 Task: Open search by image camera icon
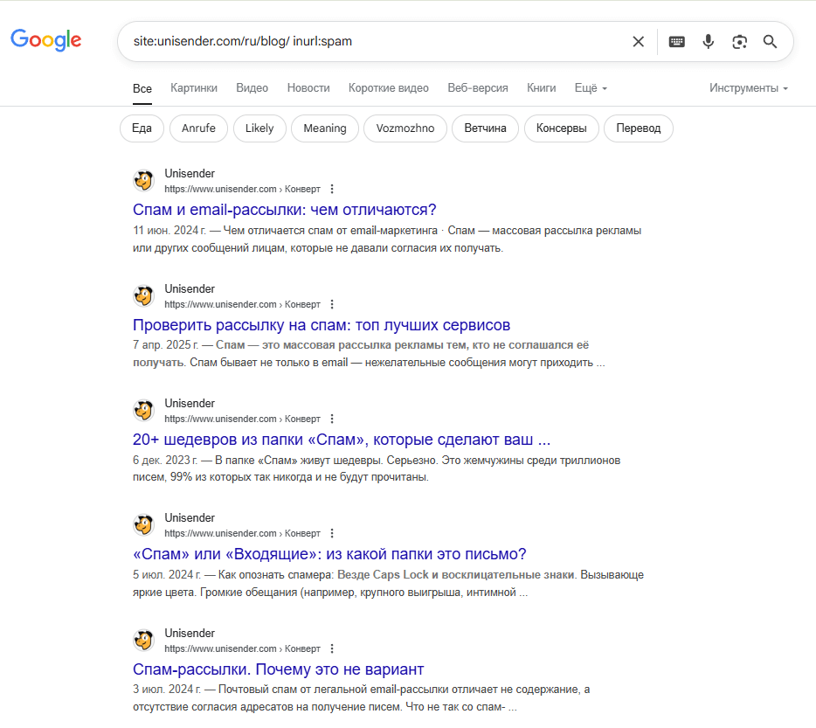739,42
